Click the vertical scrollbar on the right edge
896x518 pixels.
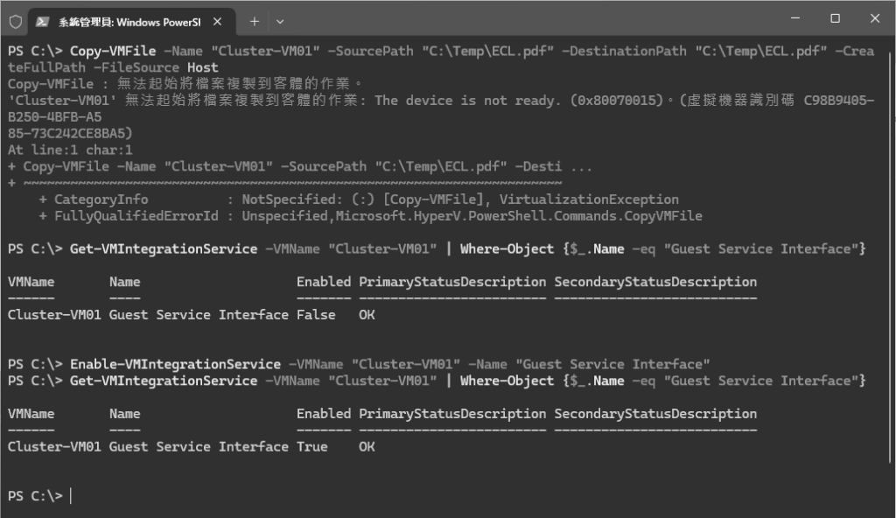(x=890, y=256)
